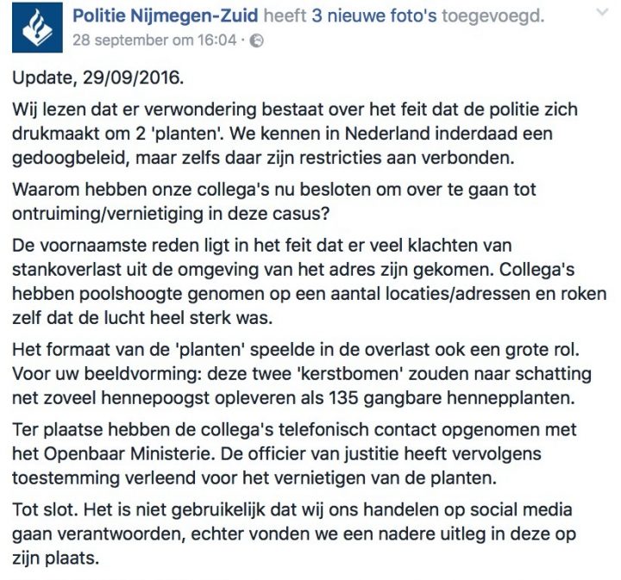This screenshot has width=621, height=580.
Task: Click the word 'gedoogbeleid' in the post
Action: pyautogui.click(x=68, y=159)
